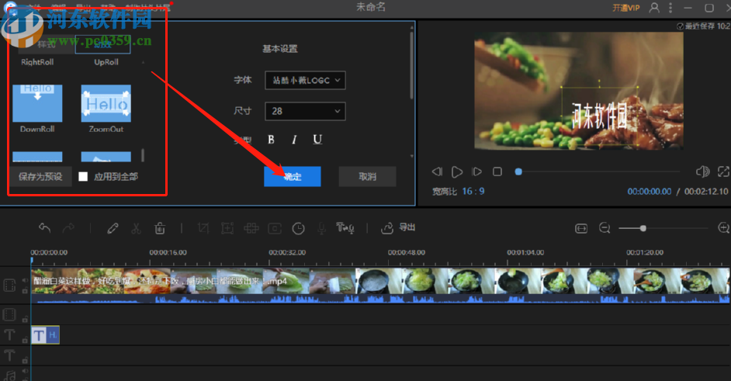This screenshot has height=381, width=731.
Task: Click 确定 to confirm text settings
Action: (x=293, y=176)
